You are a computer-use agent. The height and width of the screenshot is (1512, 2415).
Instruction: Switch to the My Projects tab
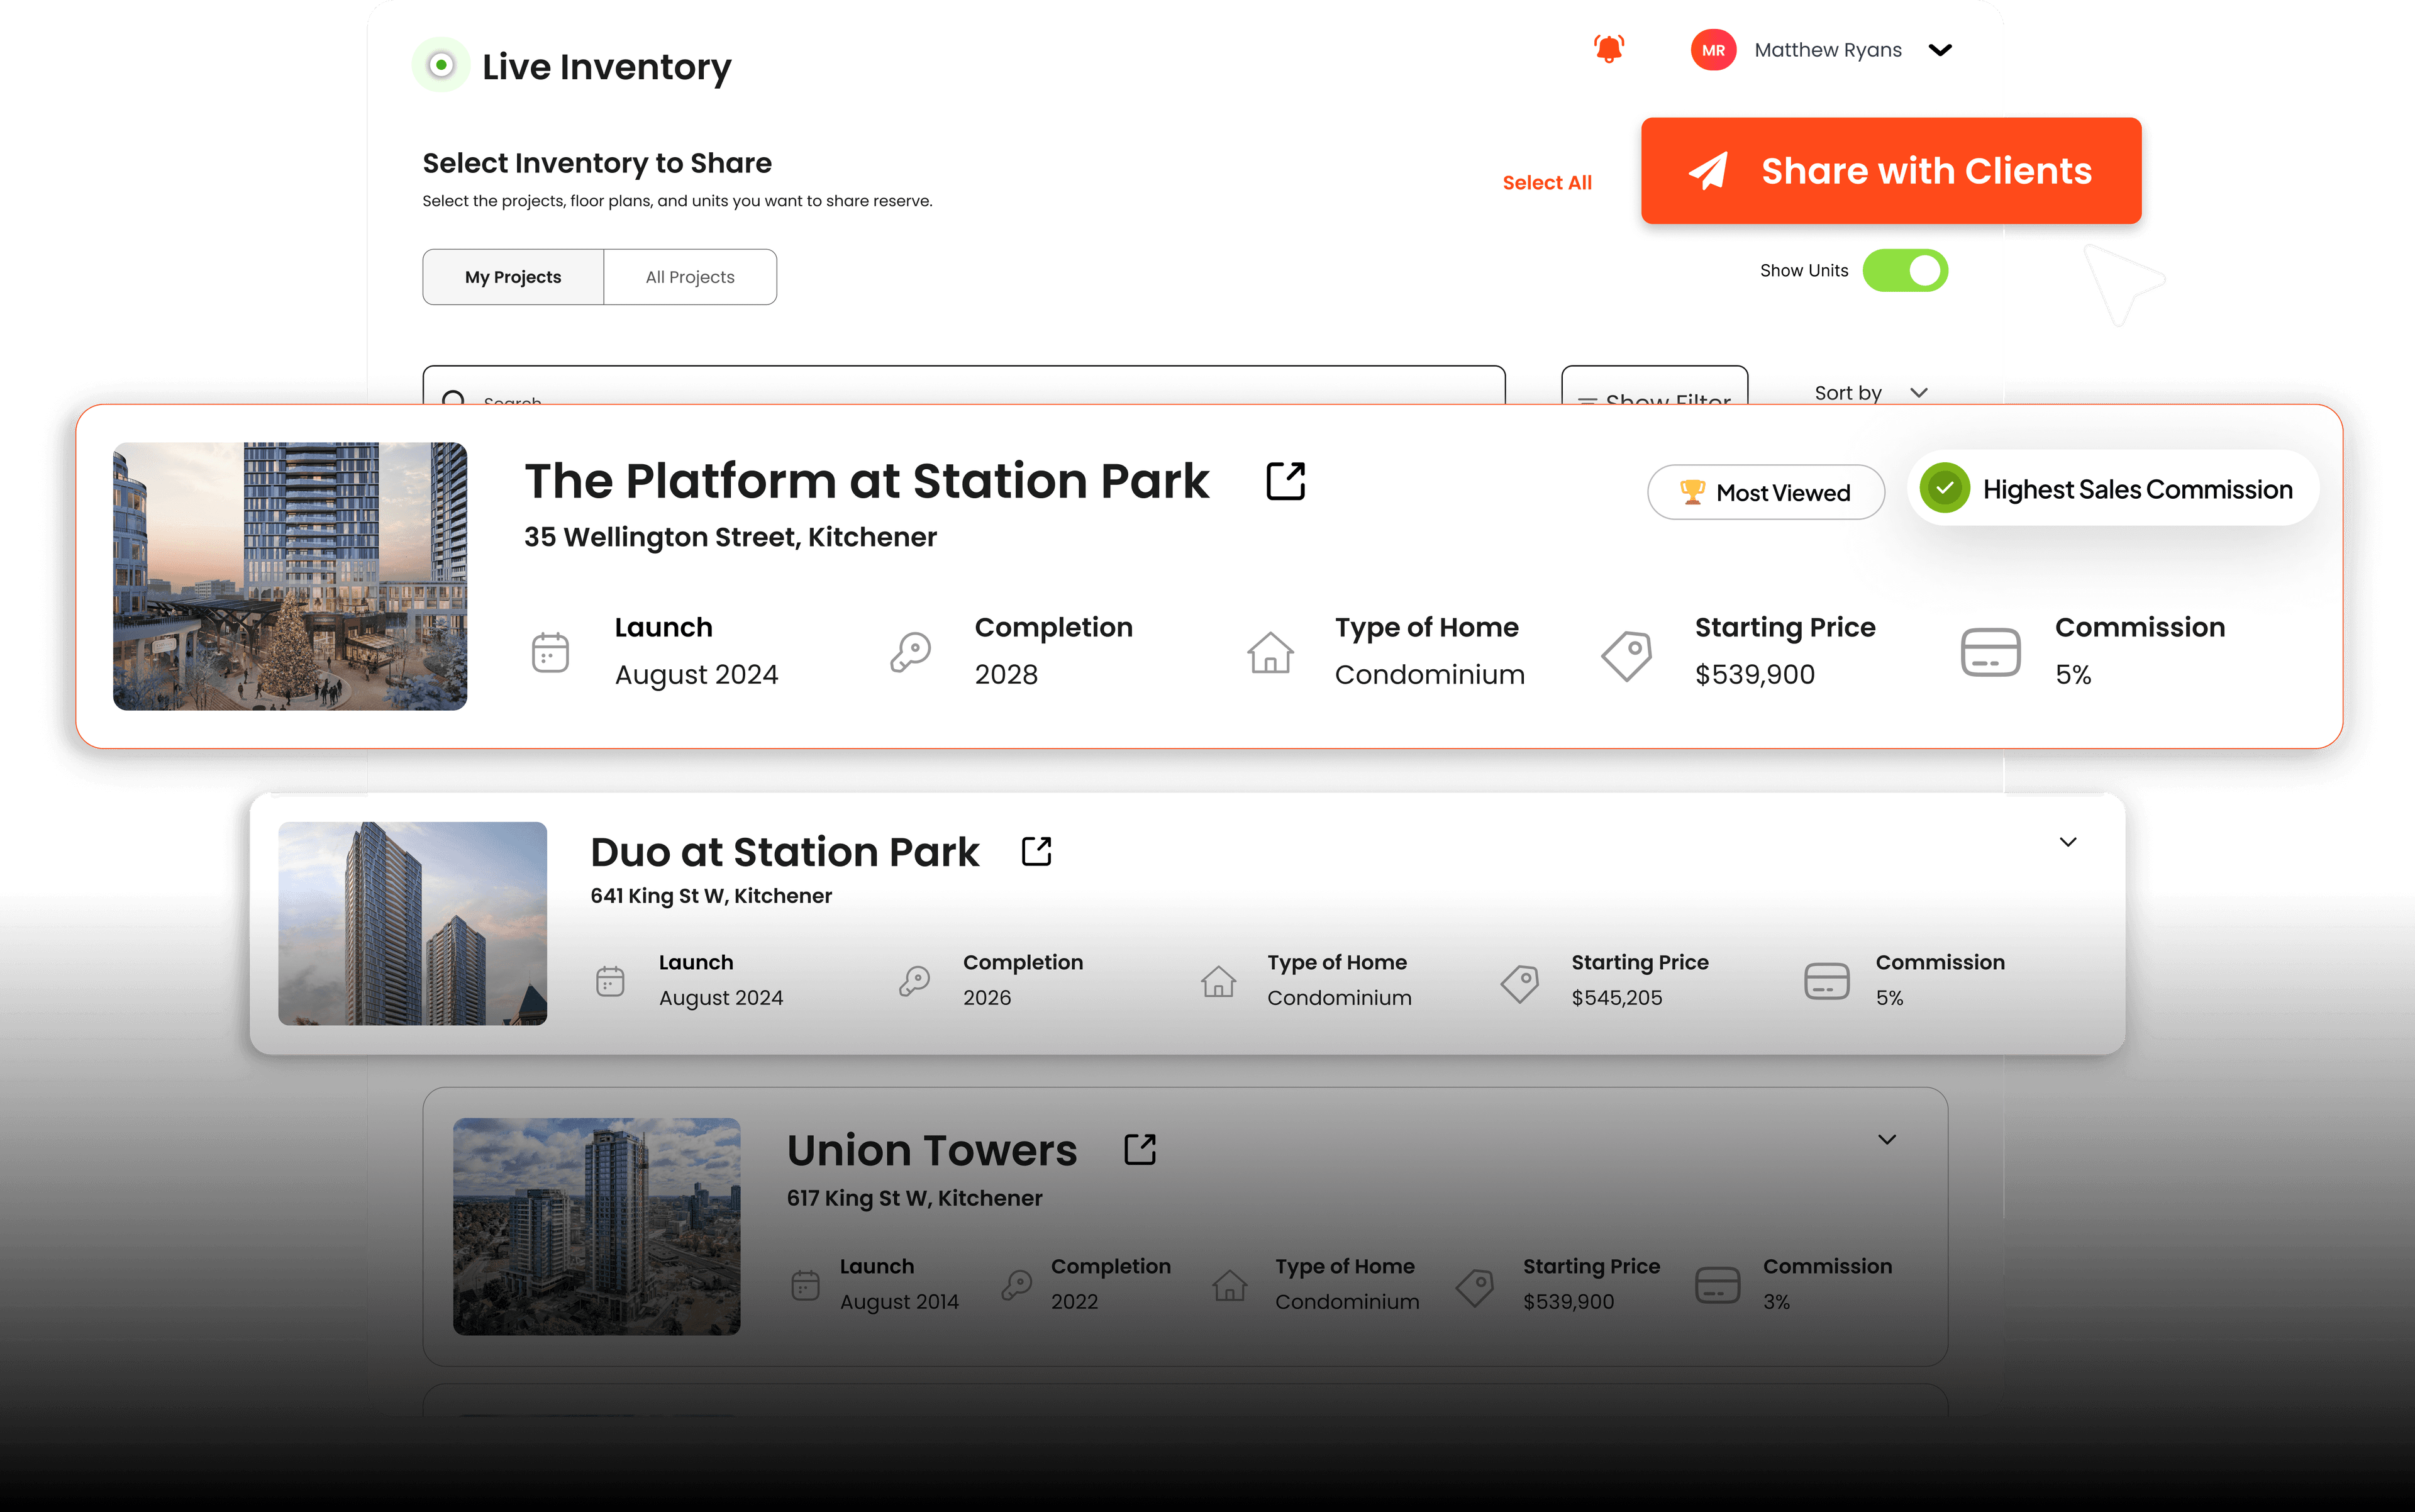513,277
